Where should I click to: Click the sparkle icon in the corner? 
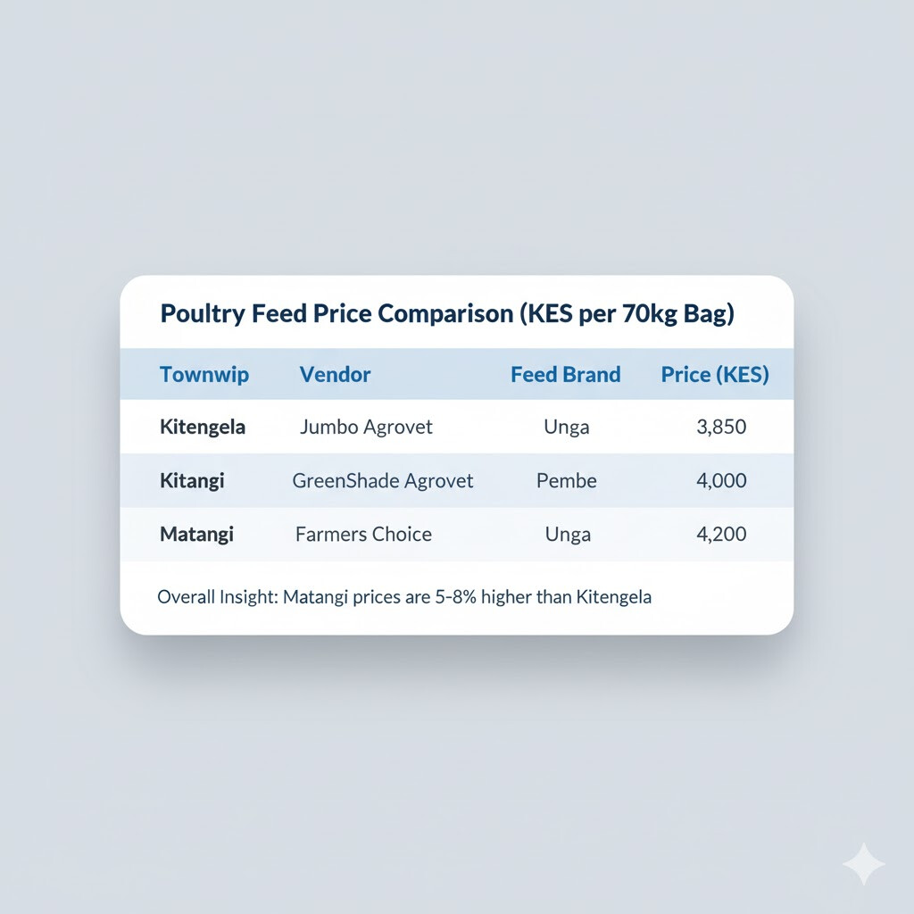(863, 864)
